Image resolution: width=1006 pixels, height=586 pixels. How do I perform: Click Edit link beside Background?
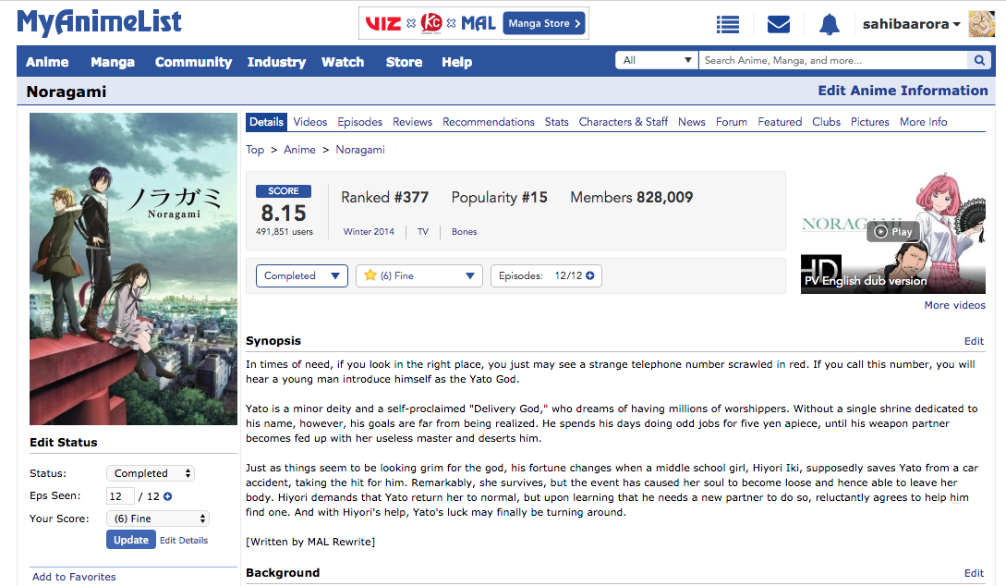coord(974,573)
